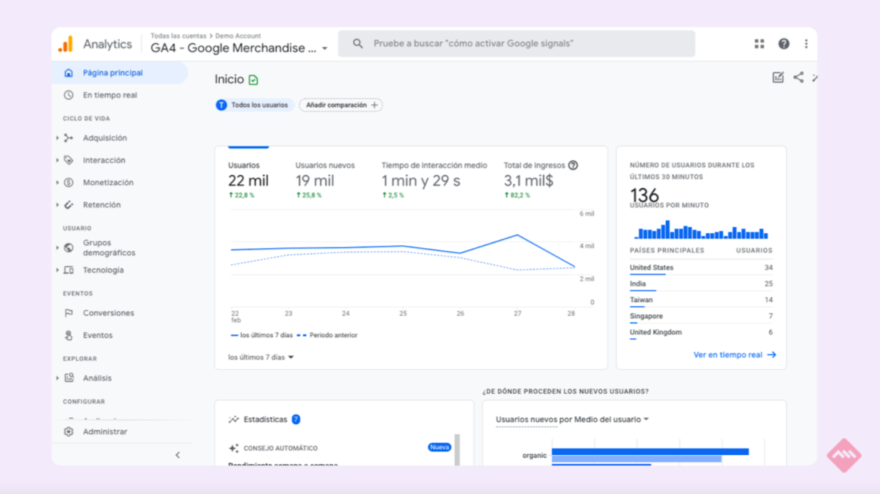Open Administrar in the sidebar
The image size is (880, 494).
point(120,431)
